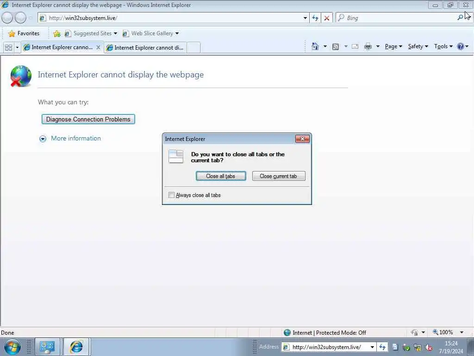The width and height of the screenshot is (474, 356).
Task: Click the red Stop X icon
Action: point(327,18)
